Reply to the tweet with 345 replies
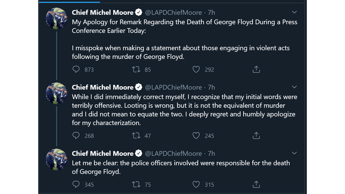Image resolution: width=345 pixels, height=194 pixels. coord(76,184)
